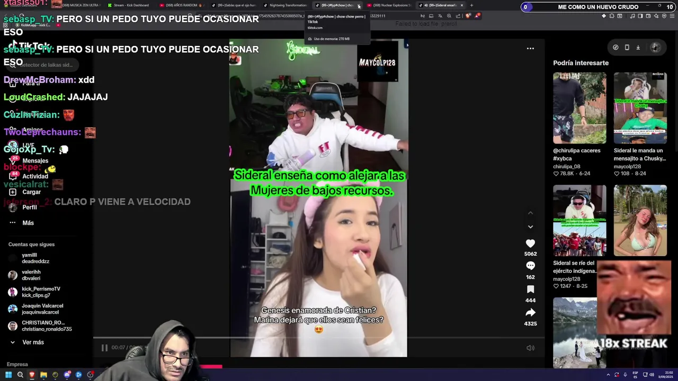Open volume control in system tray
The image size is (678, 381).
(x=652, y=375)
